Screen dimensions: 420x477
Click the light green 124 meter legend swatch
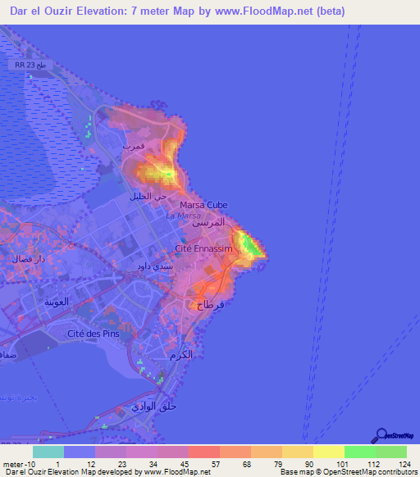coord(391,452)
